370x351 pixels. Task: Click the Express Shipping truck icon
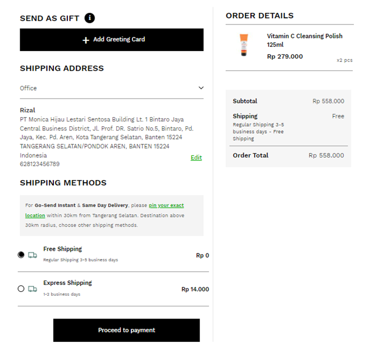click(x=33, y=289)
